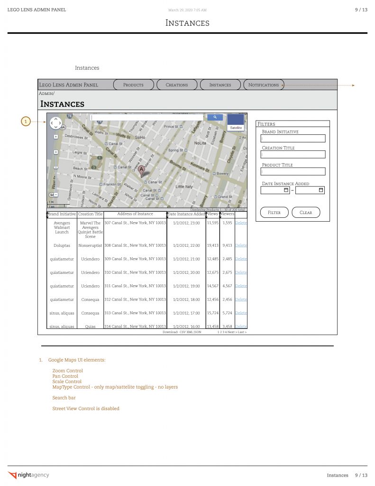Select the 19,413 views cell
The image size is (375, 486).
[x=213, y=245]
